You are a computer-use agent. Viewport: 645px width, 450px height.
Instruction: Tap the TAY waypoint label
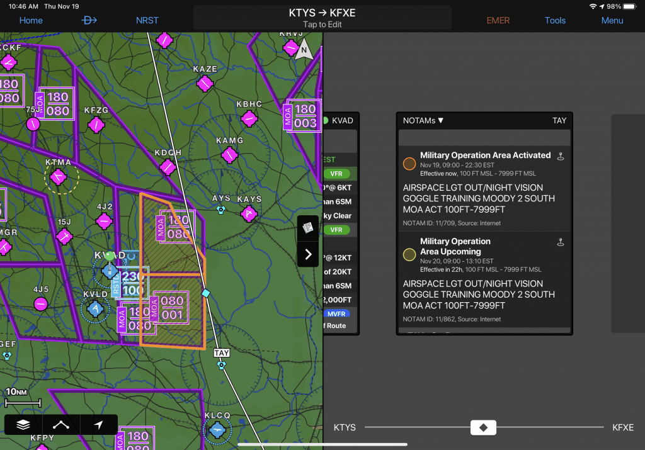pos(221,352)
